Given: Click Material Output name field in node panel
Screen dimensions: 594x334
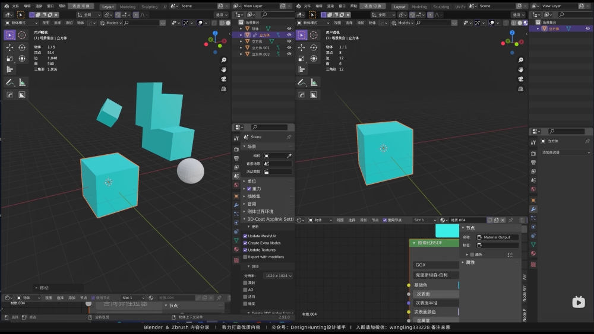Looking at the screenshot, I should tap(497, 237).
